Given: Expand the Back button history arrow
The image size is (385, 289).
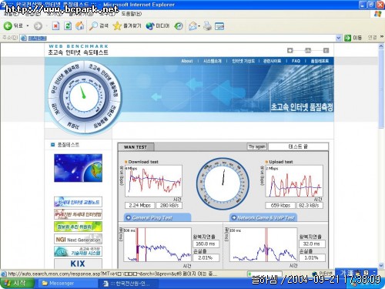Looking at the screenshot, I should pos(28,26).
